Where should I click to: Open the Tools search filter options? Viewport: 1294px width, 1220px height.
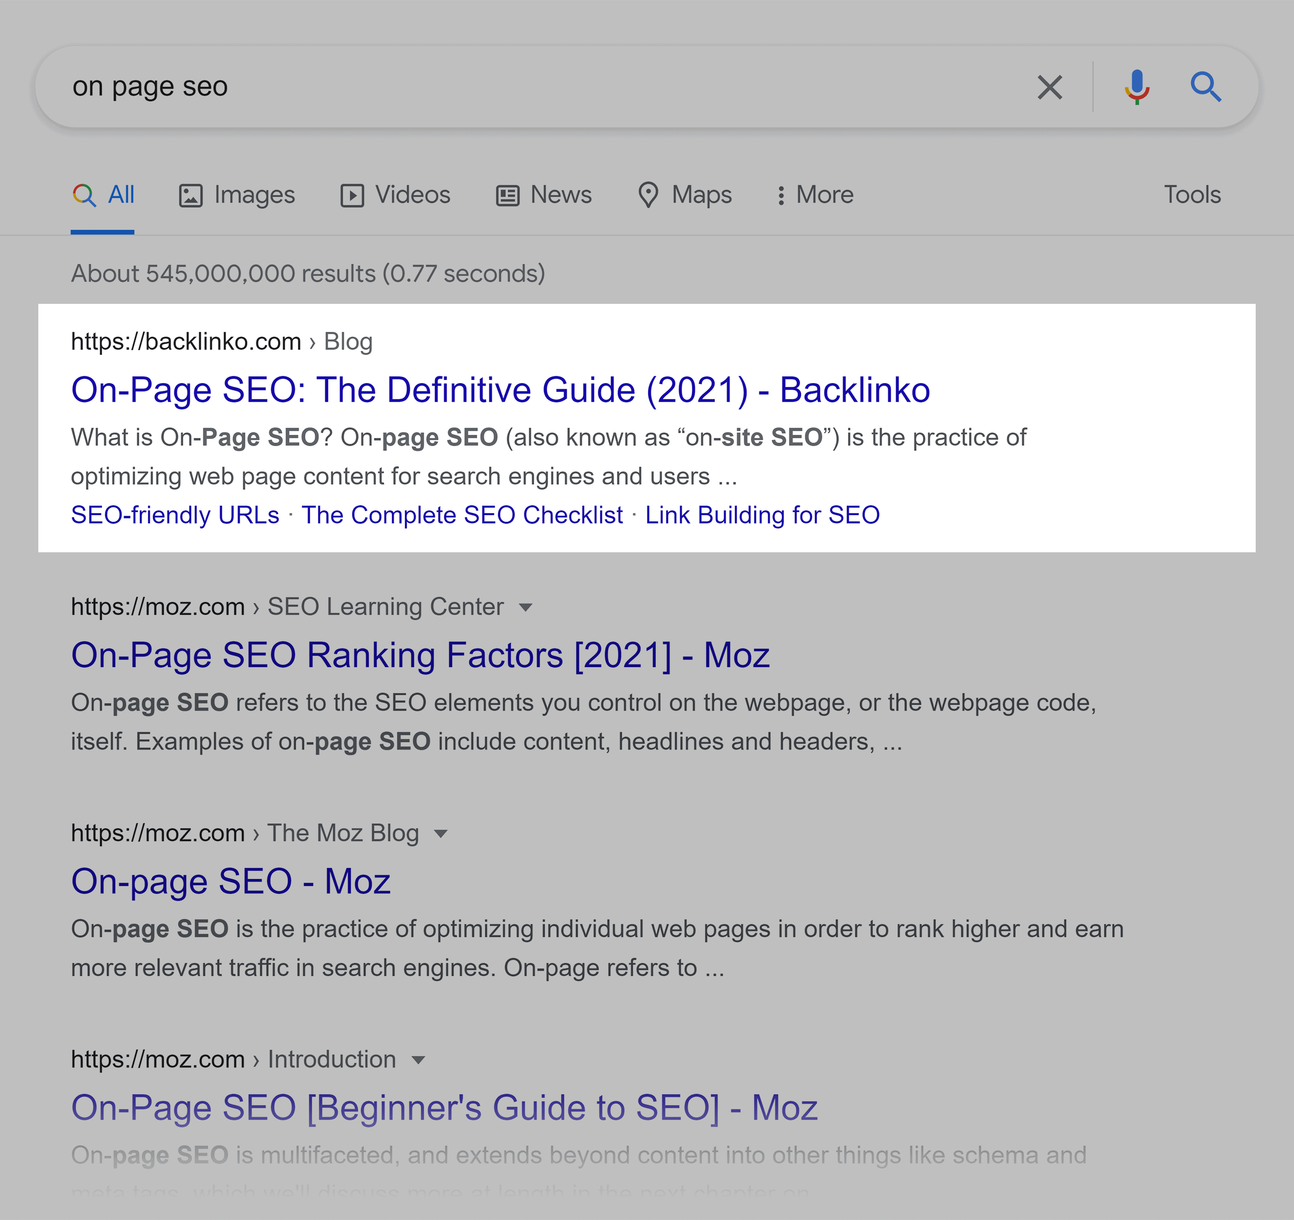tap(1192, 195)
